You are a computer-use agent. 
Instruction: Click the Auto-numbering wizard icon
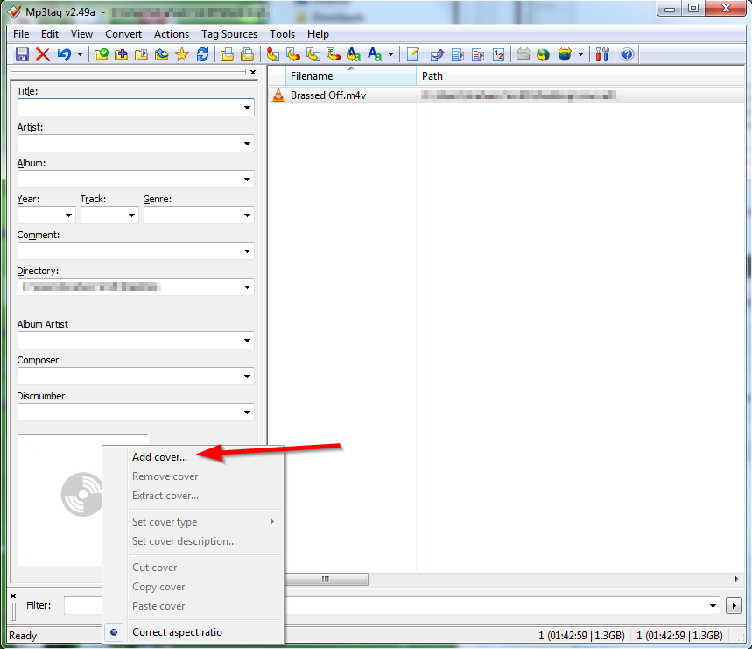pyautogui.click(x=498, y=54)
